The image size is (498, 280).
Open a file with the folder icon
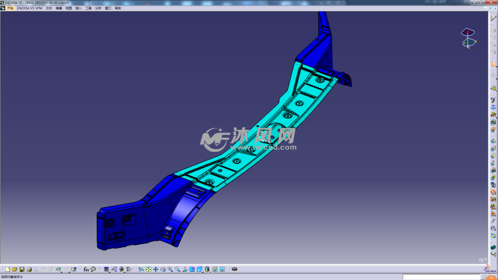pos(15,269)
